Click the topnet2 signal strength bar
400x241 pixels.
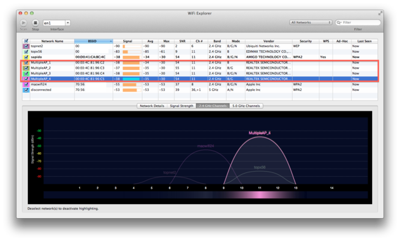(132, 46)
